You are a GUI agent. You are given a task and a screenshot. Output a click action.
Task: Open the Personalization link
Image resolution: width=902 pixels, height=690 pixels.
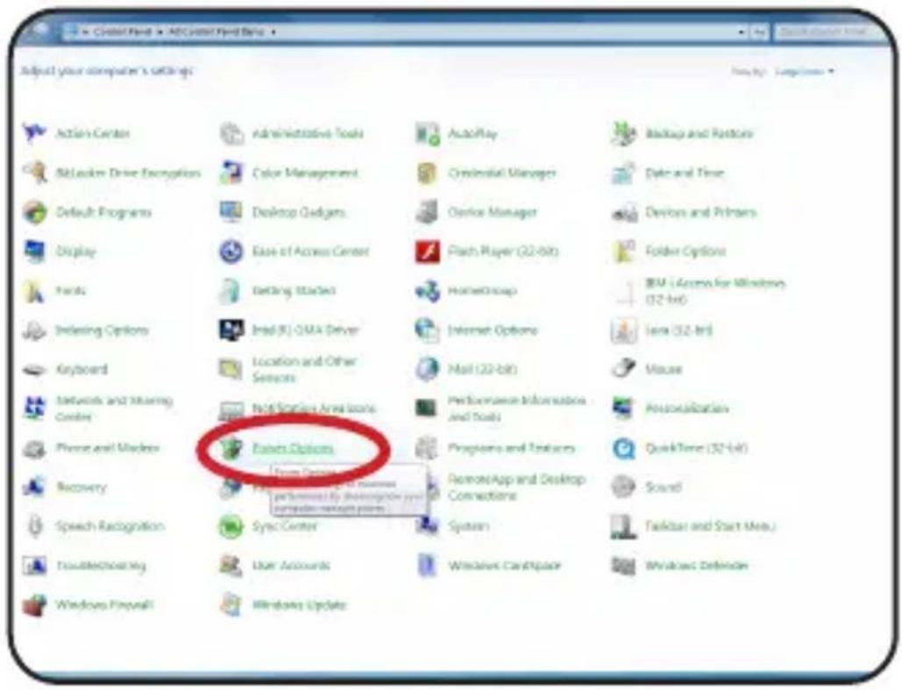[x=687, y=408]
